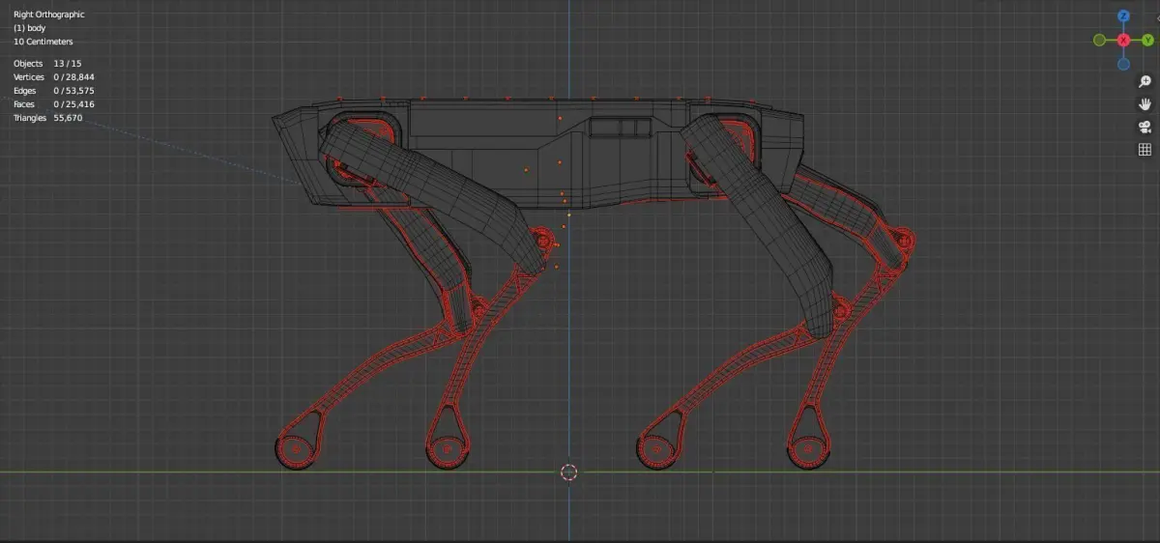
Task: Click the hand pan view icon
Action: click(x=1145, y=104)
